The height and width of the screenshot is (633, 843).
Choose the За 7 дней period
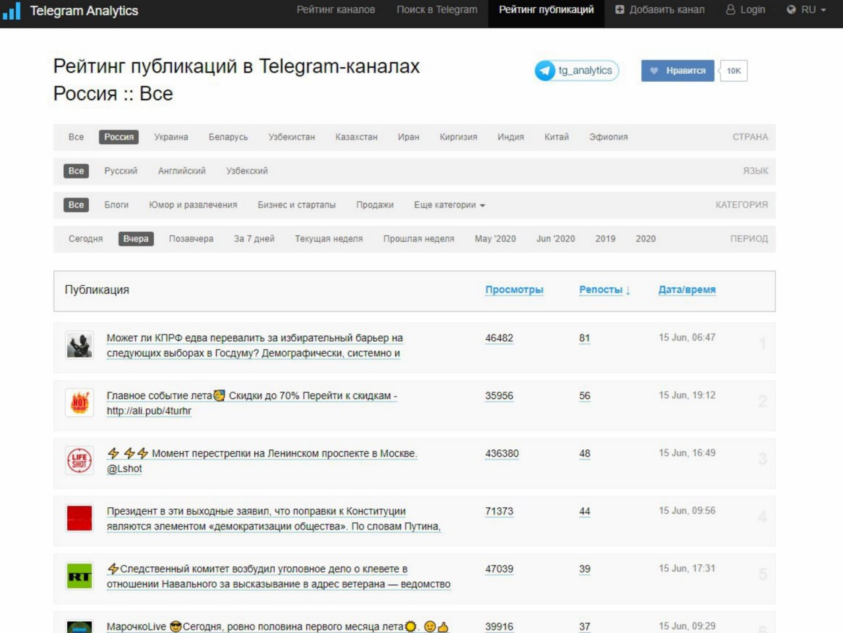[254, 238]
